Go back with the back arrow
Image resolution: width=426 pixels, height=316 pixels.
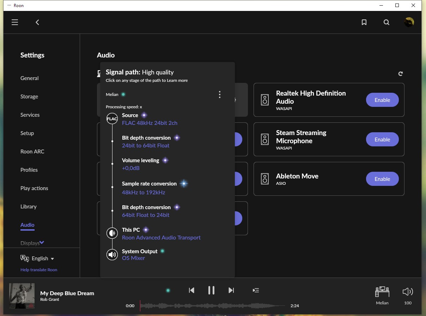tap(37, 22)
